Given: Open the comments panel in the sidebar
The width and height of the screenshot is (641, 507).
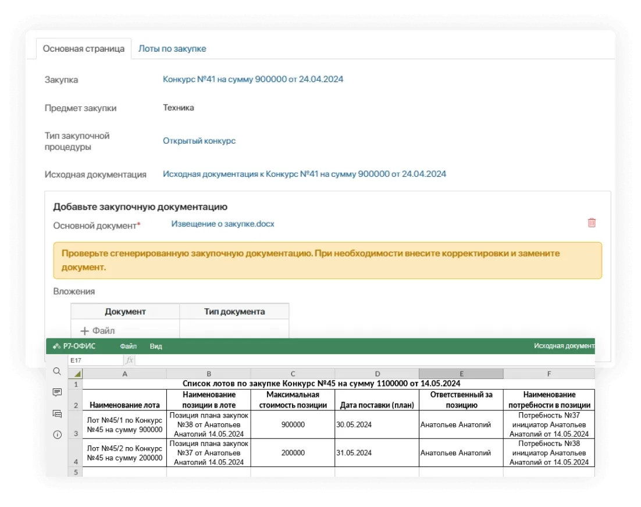Looking at the screenshot, I should pos(57,392).
